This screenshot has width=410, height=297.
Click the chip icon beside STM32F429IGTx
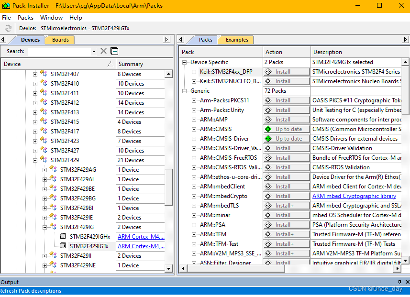click(63, 246)
